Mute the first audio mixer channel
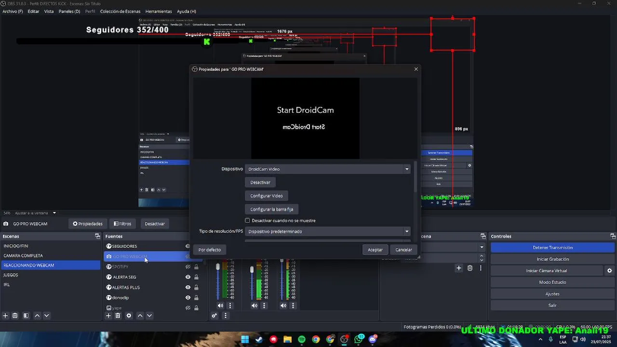 (x=220, y=306)
